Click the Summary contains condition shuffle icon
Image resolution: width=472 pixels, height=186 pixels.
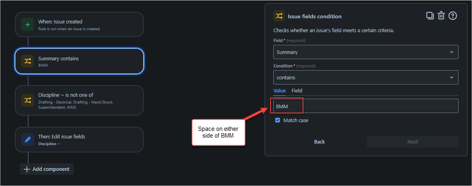pos(27,61)
